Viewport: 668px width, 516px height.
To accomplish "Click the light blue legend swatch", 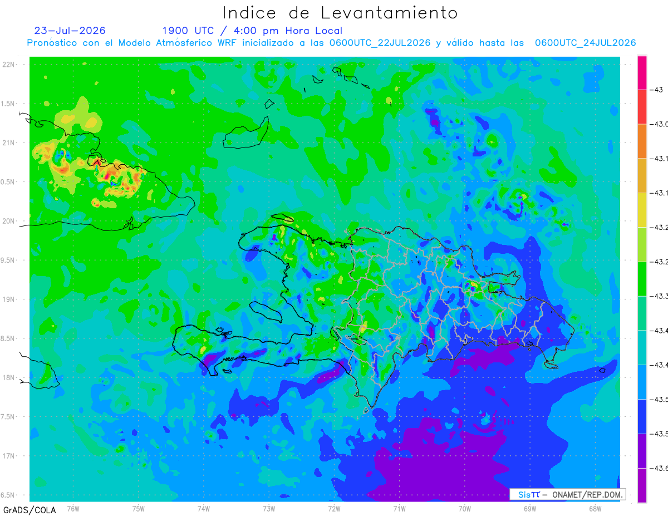I will 642,382.
